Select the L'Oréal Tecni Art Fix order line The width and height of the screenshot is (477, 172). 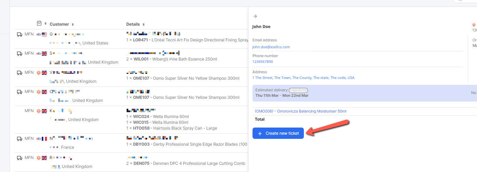point(187,40)
